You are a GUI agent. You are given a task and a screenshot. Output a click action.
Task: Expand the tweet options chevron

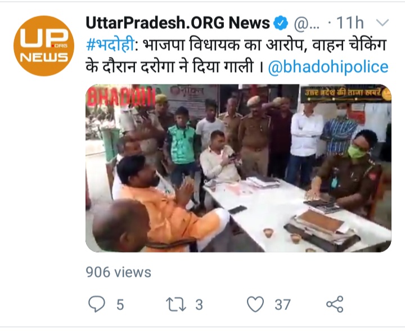[x=382, y=22]
